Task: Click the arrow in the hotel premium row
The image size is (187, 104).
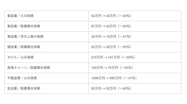Action: pyautogui.click(x=105, y=57)
